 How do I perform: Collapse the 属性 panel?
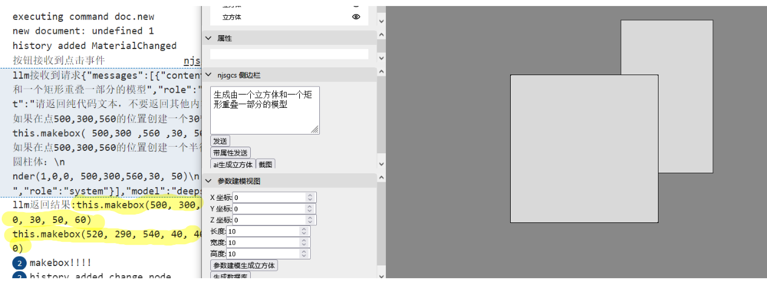[208, 38]
